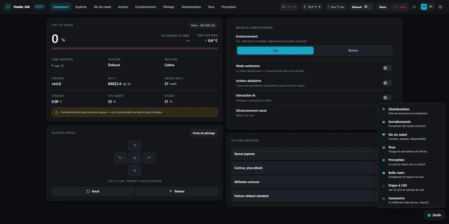Click the battery 0 % status chip
This screenshot has height=224, width=449.
289,7
